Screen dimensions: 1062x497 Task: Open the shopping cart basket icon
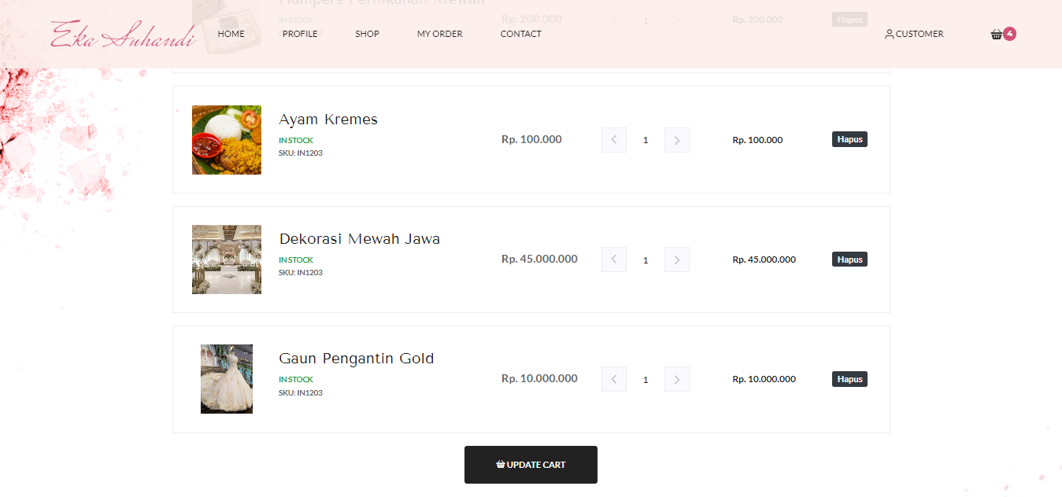(997, 35)
